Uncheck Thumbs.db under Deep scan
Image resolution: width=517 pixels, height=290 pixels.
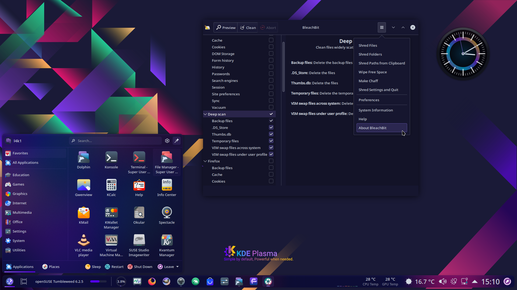271,134
